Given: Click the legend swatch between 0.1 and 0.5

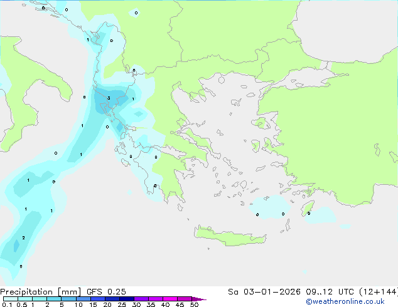Looking at the screenshot, I should 11,299.
